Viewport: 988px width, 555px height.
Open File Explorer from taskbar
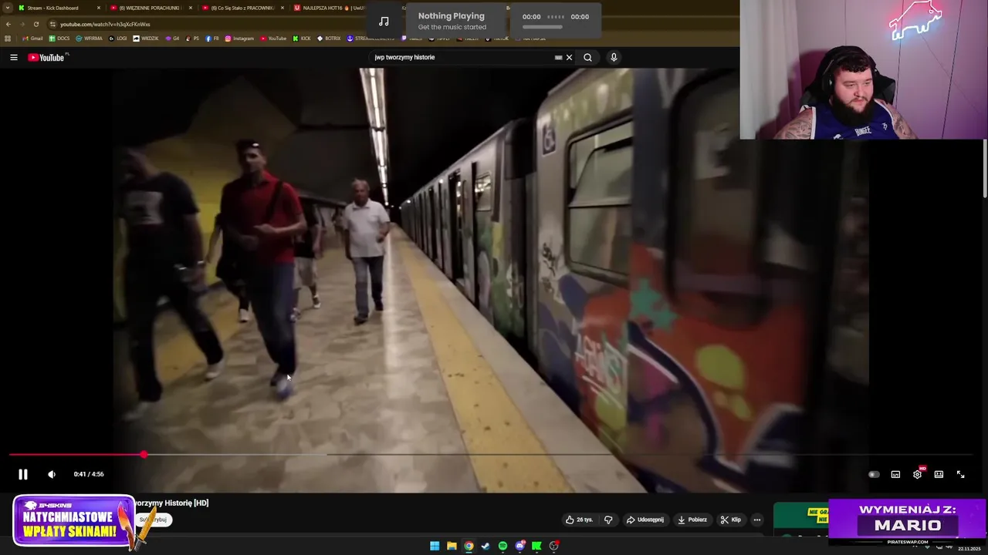[452, 546]
